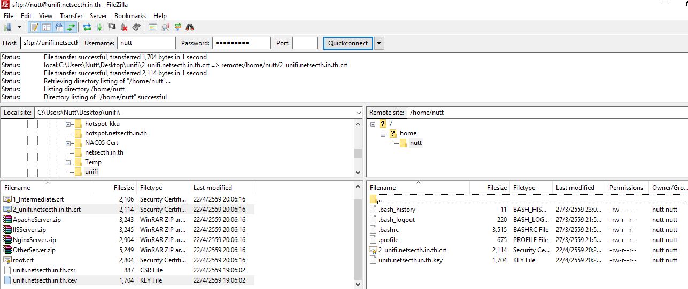
Task: Reconnect to the last server
Action: click(x=136, y=27)
